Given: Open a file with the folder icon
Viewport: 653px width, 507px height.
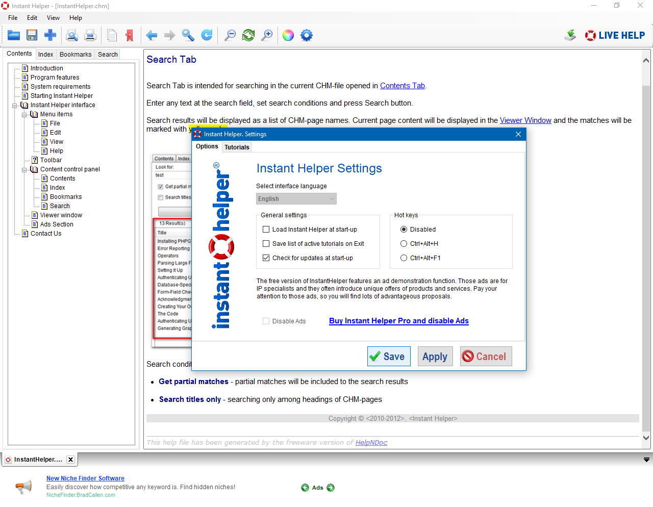Looking at the screenshot, I should pyautogui.click(x=14, y=35).
